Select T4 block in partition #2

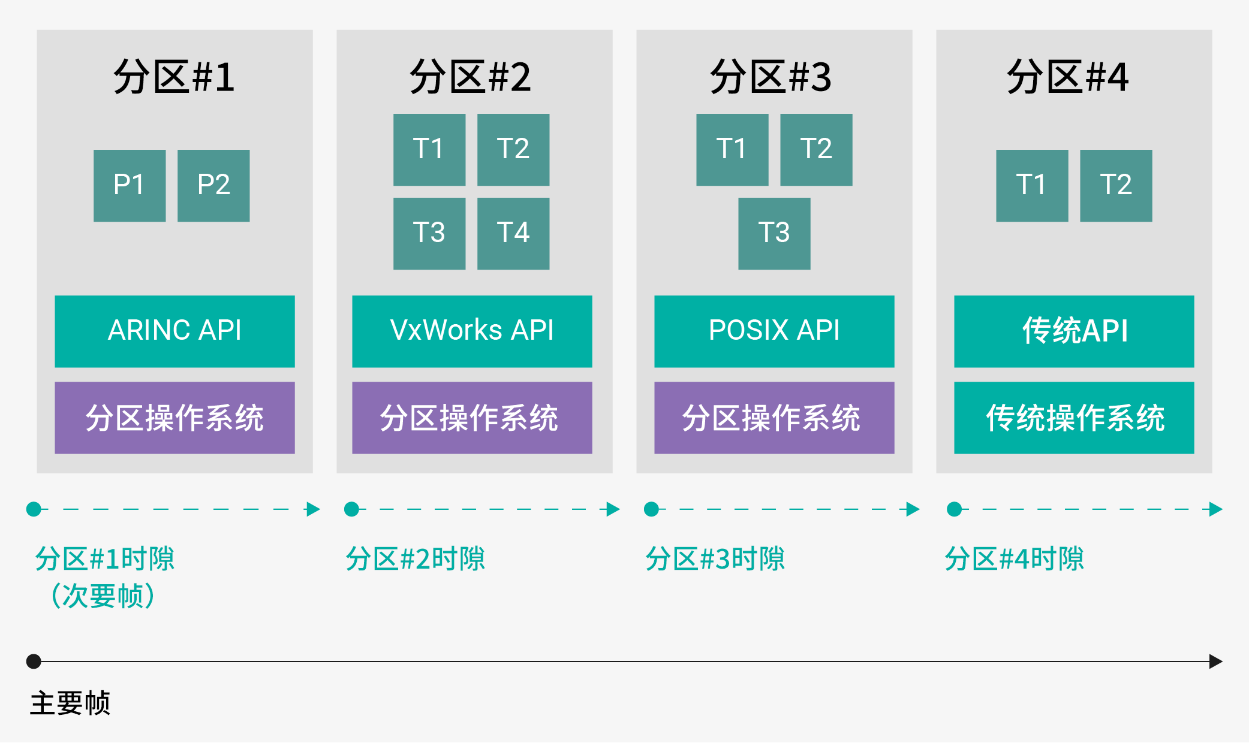pyautogui.click(x=513, y=234)
